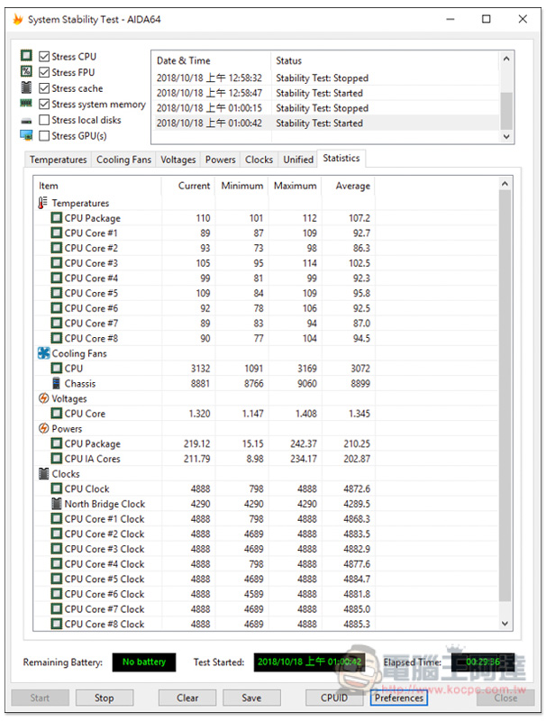Click the Stress FPU percent icon
Image resolution: width=546 pixels, height=721 pixels.
26,71
